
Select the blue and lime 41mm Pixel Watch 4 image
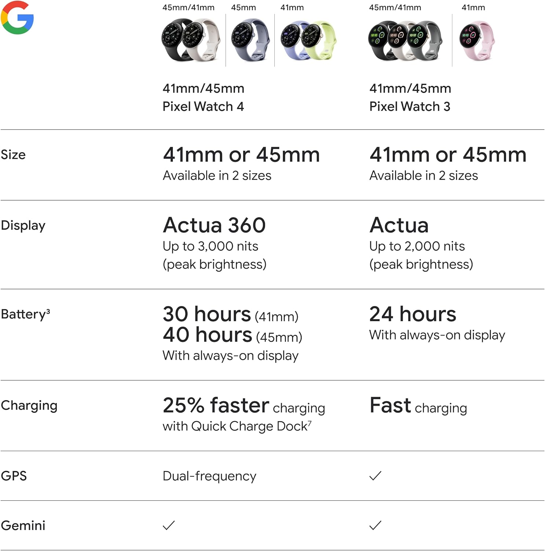tap(308, 40)
